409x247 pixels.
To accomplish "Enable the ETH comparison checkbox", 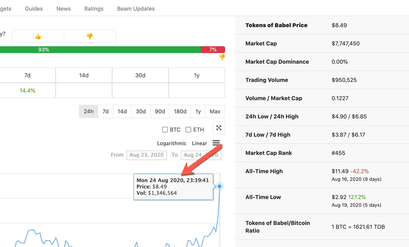I will tap(188, 129).
